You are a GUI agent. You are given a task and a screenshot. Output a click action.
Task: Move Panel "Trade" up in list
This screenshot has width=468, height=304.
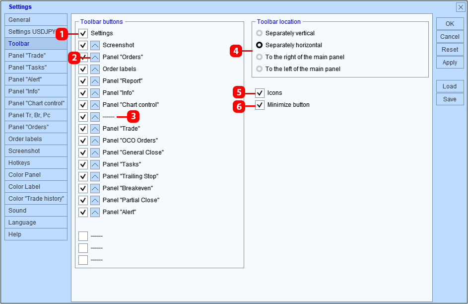[95, 129]
